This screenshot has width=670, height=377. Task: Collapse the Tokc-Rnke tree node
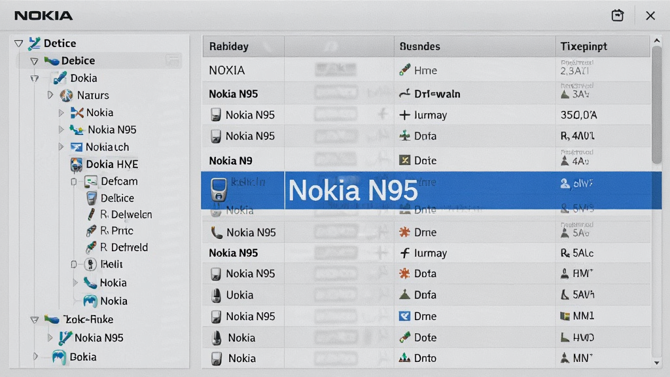[34, 319]
